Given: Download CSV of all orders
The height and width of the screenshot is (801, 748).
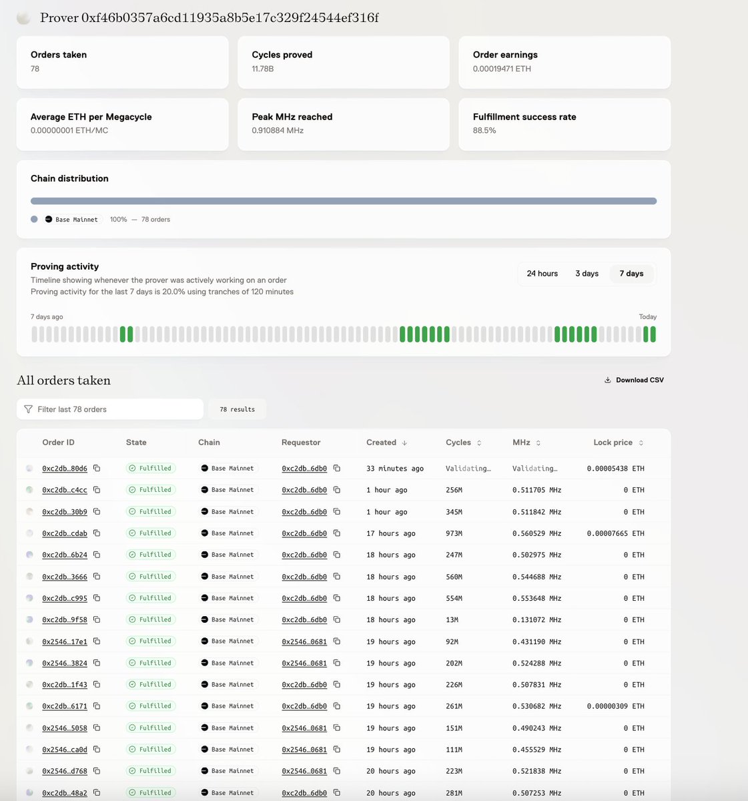Looking at the screenshot, I should click(634, 380).
